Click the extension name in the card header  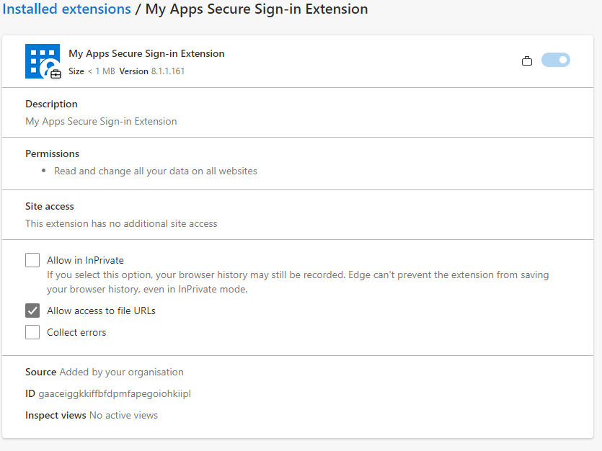[146, 53]
